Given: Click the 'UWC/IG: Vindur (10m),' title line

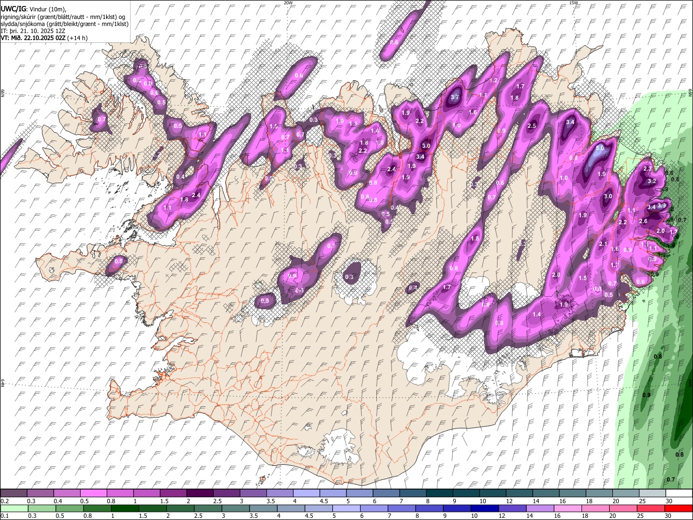Looking at the screenshot, I should click(32, 10).
